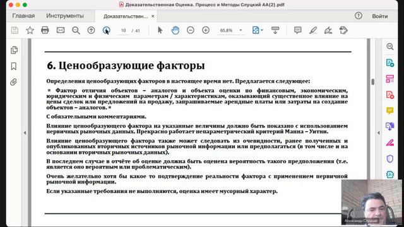Zoom out with the minus button
Viewport: 404px width, 227px height.
(x=191, y=30)
